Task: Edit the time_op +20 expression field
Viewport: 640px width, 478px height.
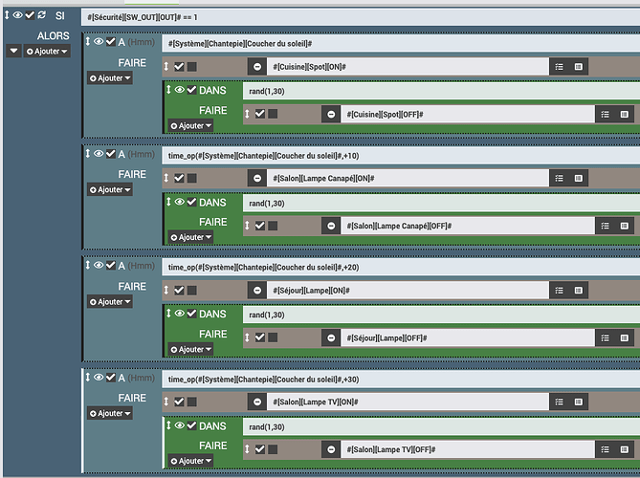Action: (x=401, y=268)
